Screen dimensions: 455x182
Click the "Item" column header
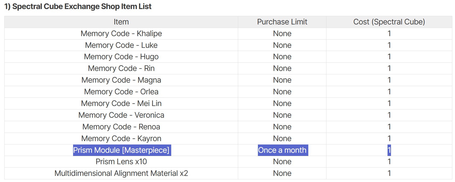[x=121, y=22]
